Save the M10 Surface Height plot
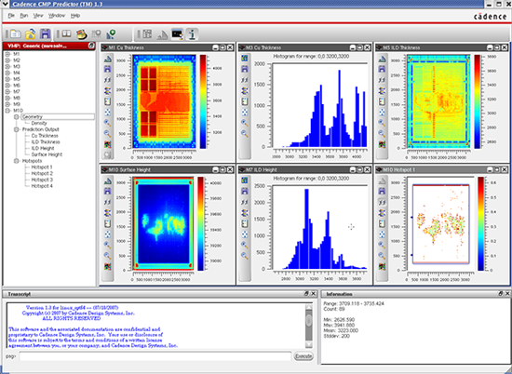Viewport: 512px width, 374px height. pyautogui.click(x=107, y=192)
